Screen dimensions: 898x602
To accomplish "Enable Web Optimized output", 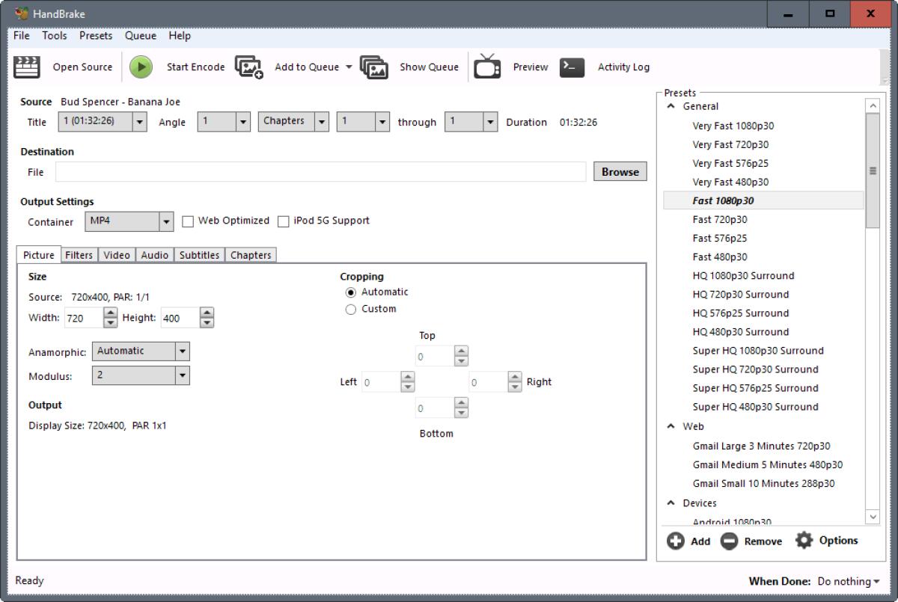I will pyautogui.click(x=188, y=221).
